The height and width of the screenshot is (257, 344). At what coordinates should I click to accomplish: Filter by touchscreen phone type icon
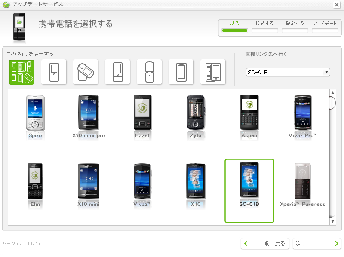tap(181, 72)
